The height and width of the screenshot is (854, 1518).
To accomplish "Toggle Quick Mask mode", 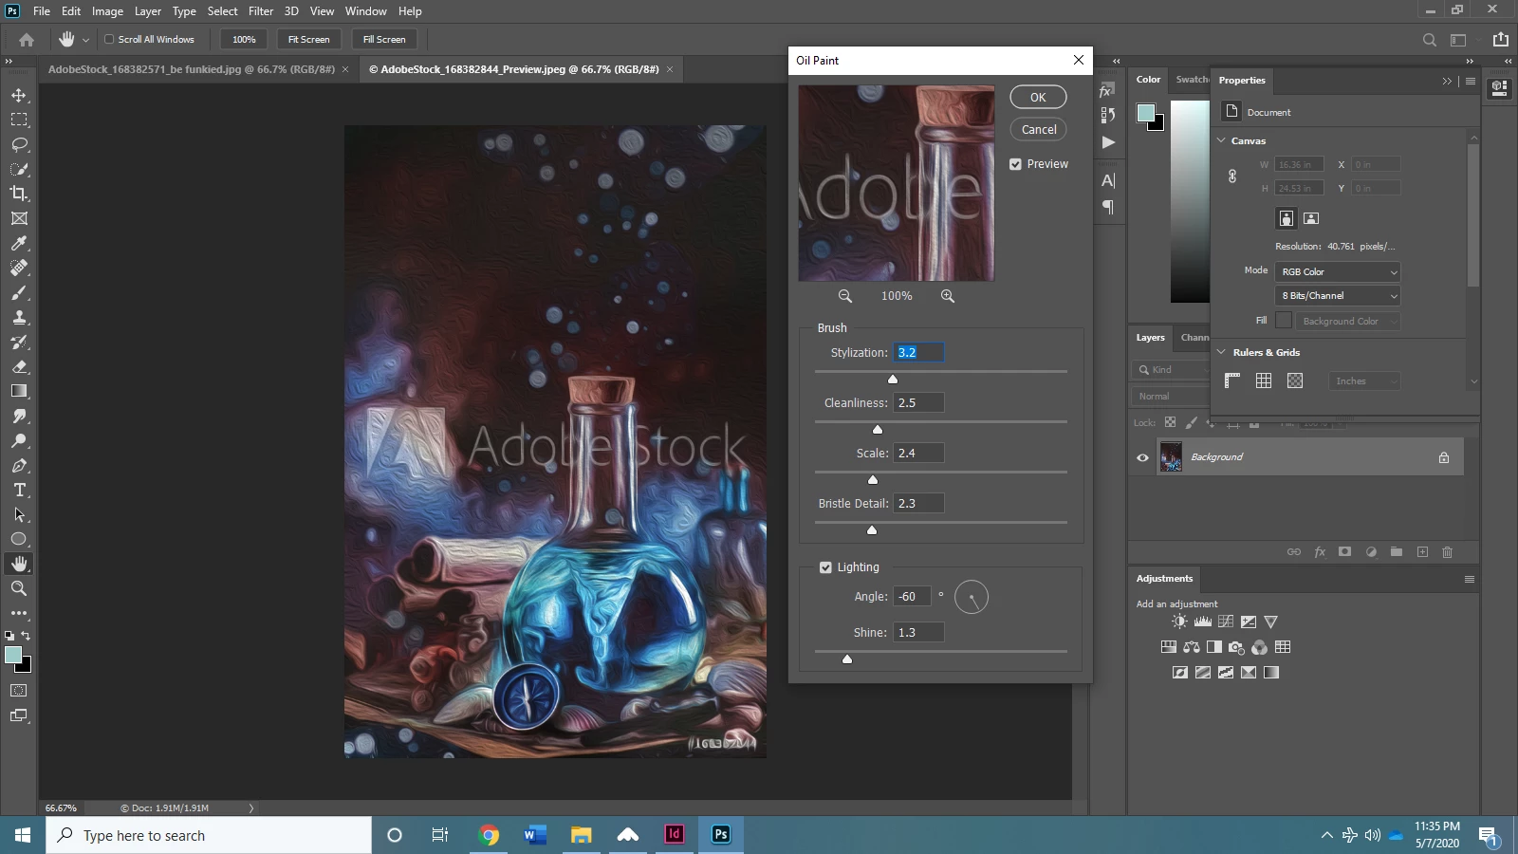I will pyautogui.click(x=19, y=691).
